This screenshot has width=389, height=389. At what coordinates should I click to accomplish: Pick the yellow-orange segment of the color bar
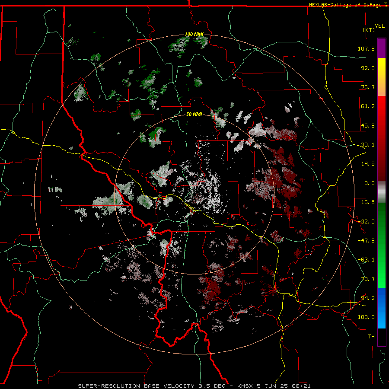pyautogui.click(x=382, y=77)
